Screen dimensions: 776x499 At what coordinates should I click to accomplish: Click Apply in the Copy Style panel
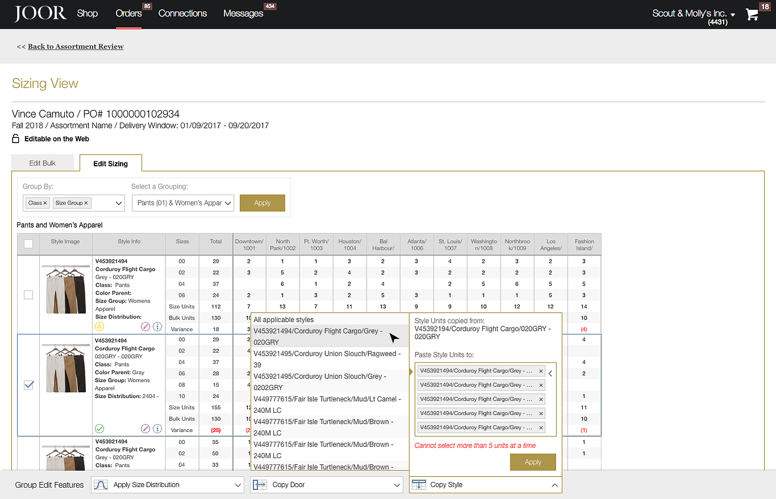533,462
